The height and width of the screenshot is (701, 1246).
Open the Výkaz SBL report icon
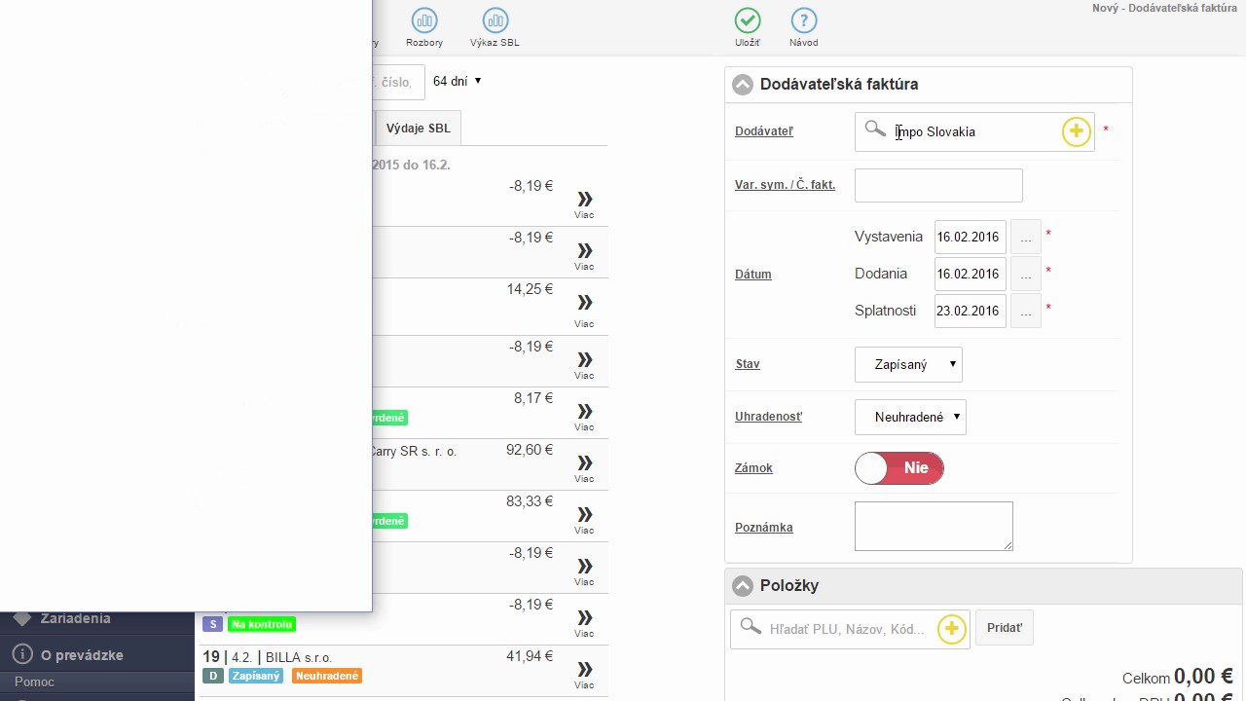[495, 20]
